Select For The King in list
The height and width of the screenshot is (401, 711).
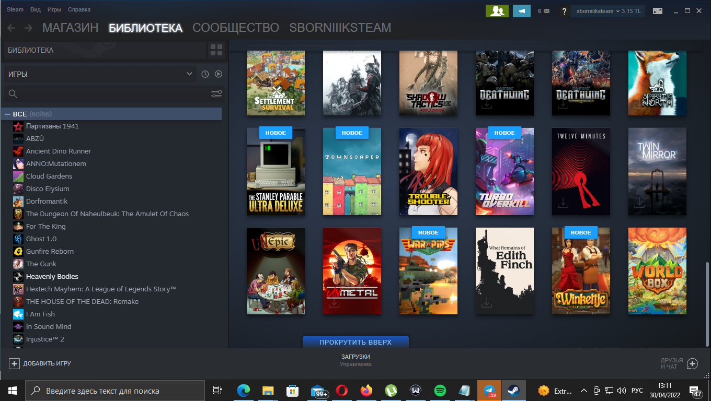click(x=45, y=226)
